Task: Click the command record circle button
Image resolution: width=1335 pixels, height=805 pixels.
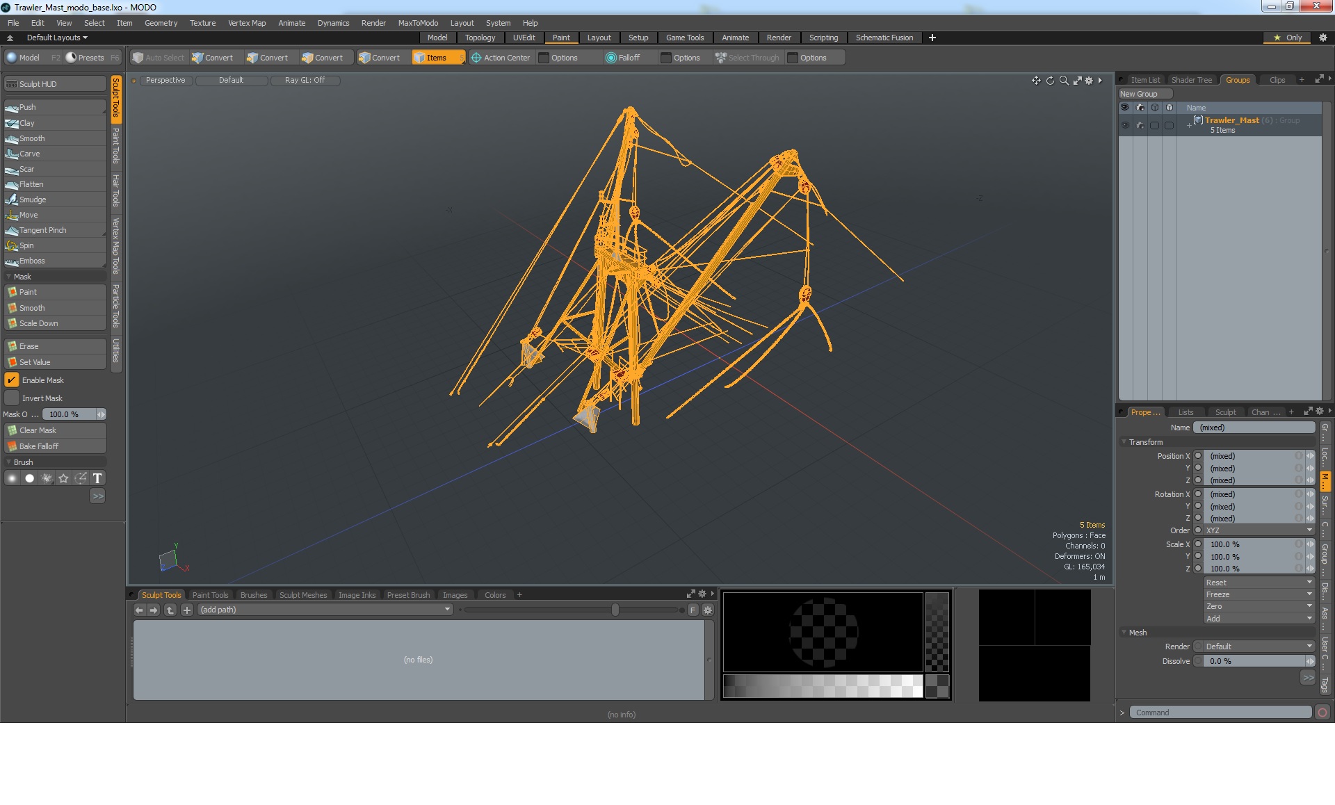Action: (1322, 713)
